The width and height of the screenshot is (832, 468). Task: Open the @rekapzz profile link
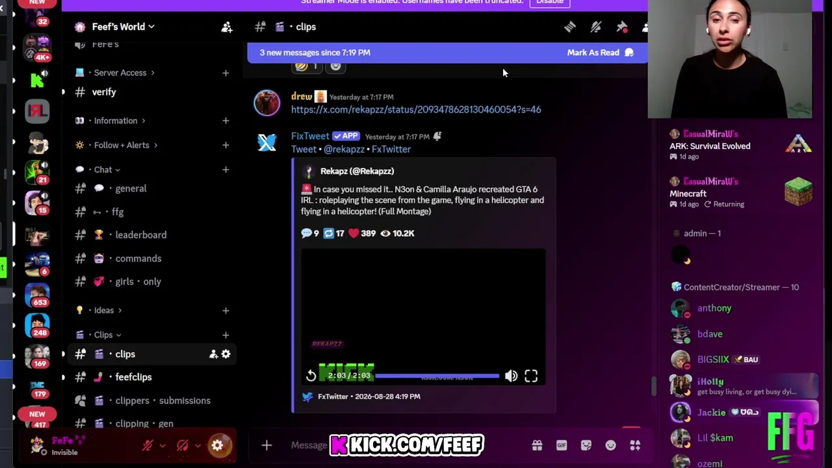click(x=344, y=149)
